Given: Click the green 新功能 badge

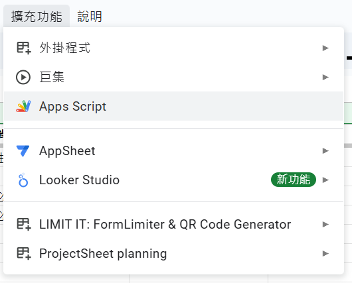Looking at the screenshot, I should (x=294, y=180).
